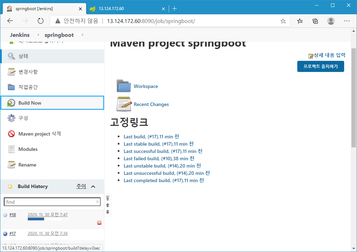Click the Modules document icon
This screenshot has height=252, width=357.
click(11, 149)
